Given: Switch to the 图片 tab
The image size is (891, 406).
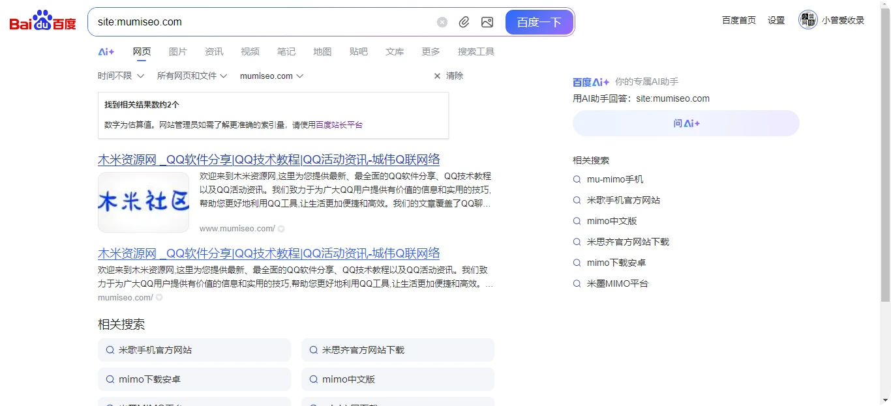Looking at the screenshot, I should [x=177, y=51].
